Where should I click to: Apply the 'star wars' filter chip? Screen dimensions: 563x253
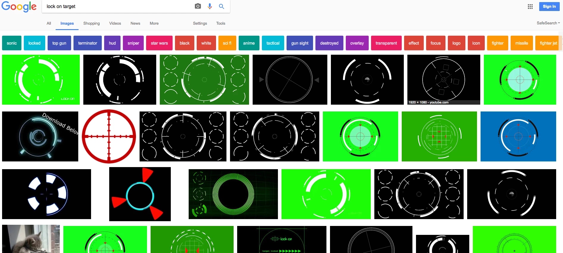[x=159, y=43]
